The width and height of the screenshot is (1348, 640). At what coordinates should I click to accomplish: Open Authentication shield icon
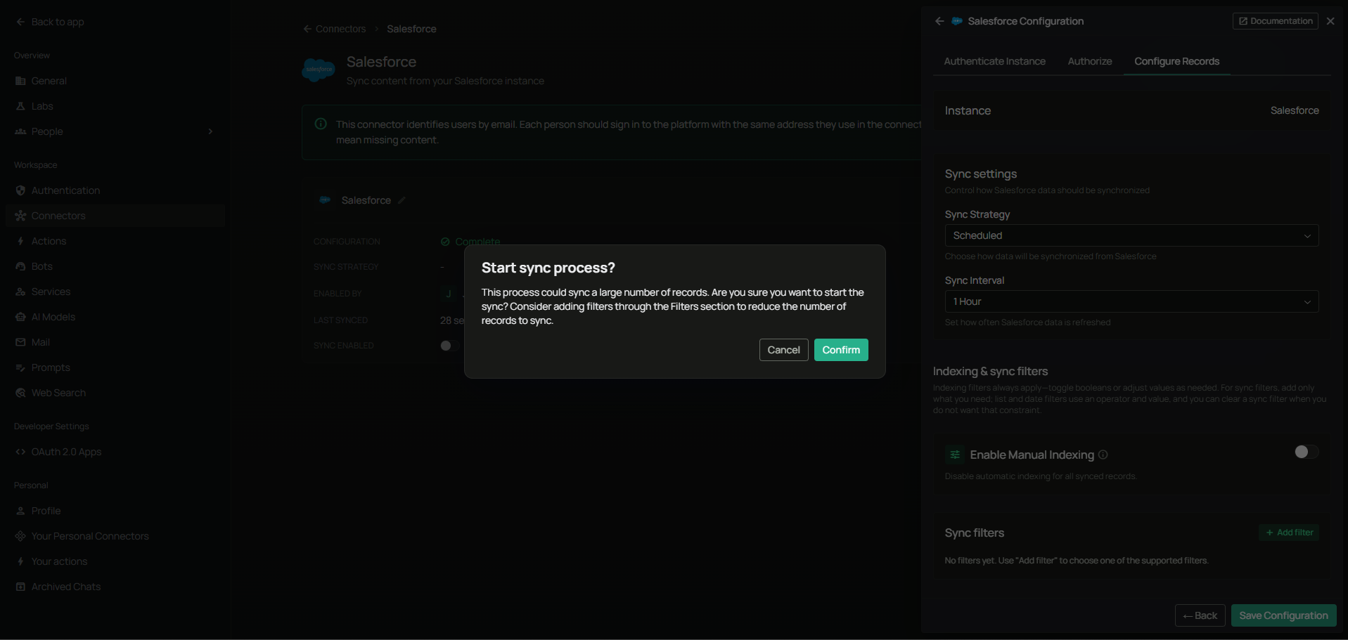(x=20, y=190)
